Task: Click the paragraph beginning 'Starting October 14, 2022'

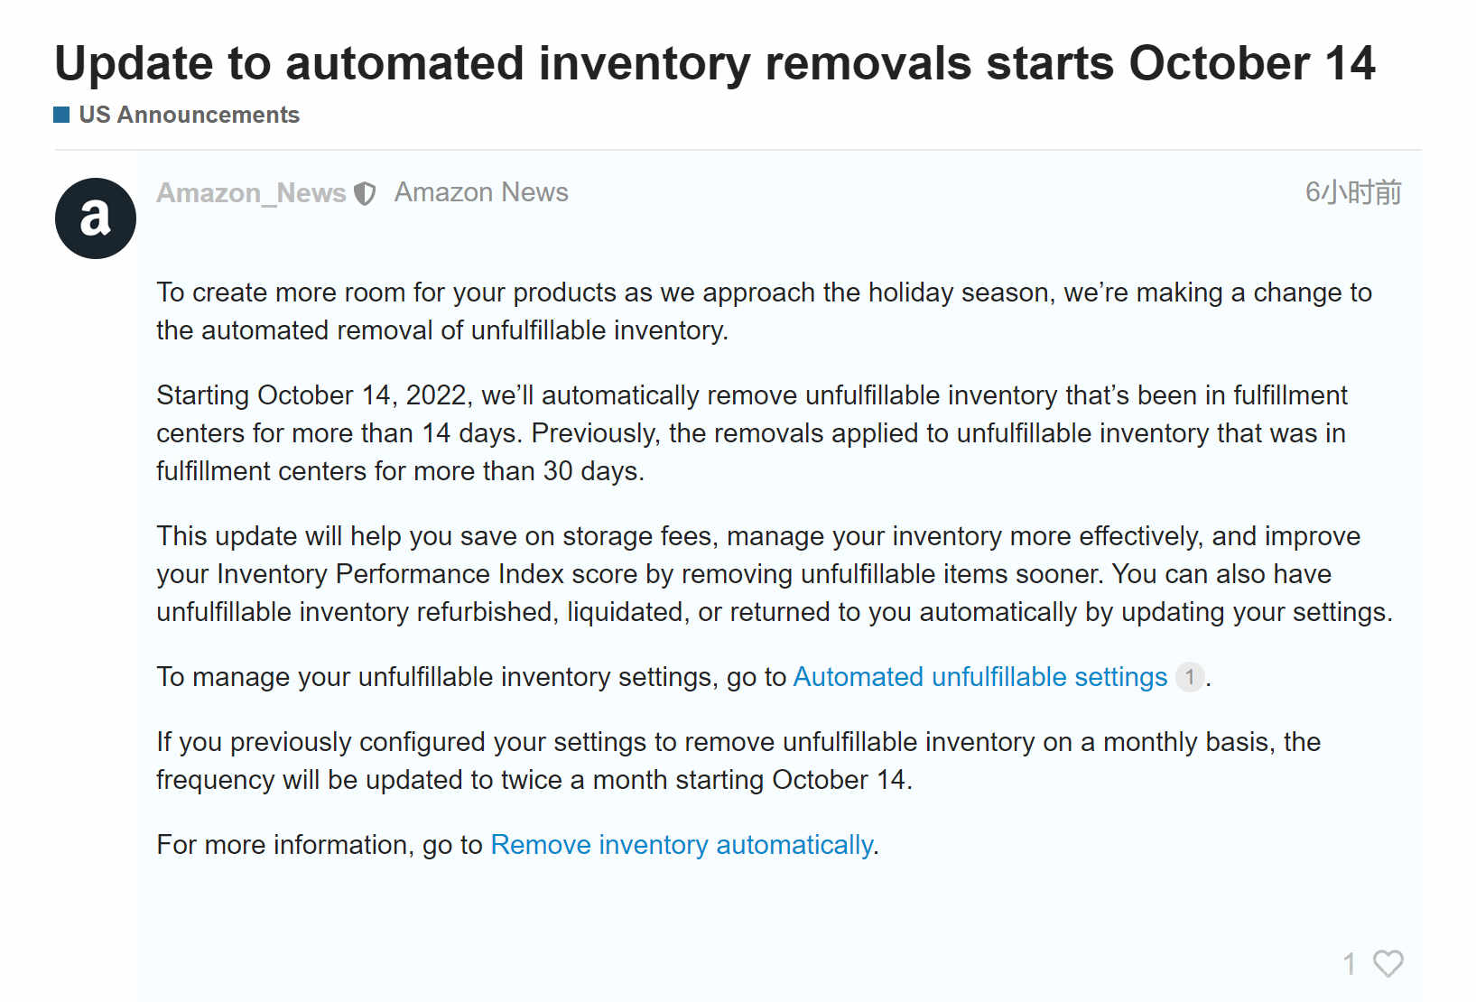Action: [752, 433]
